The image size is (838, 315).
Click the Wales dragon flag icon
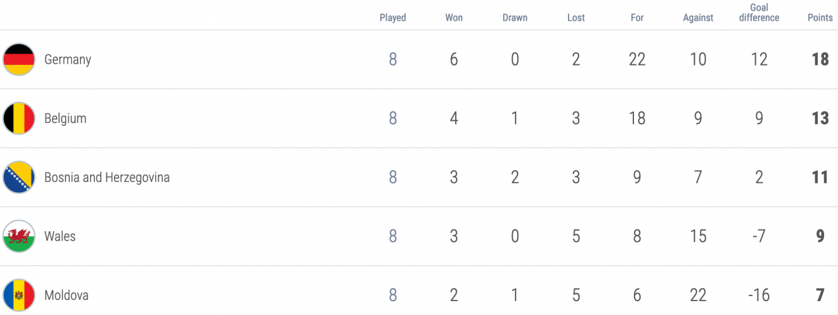point(19,236)
